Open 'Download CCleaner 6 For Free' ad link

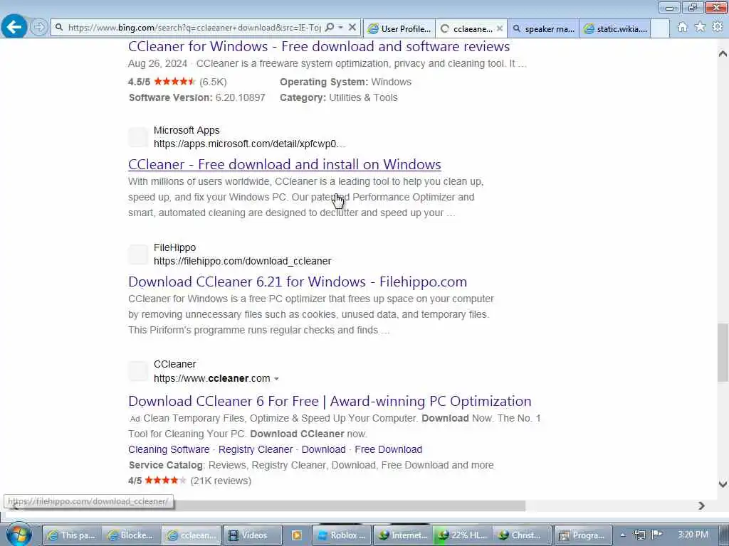[330, 401]
